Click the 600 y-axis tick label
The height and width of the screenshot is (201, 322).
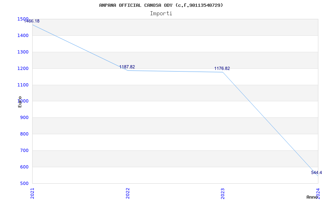24,167
